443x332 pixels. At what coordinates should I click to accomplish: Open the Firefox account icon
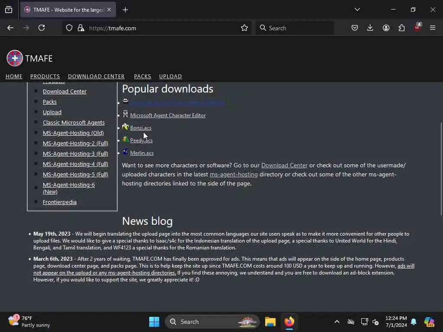(386, 28)
